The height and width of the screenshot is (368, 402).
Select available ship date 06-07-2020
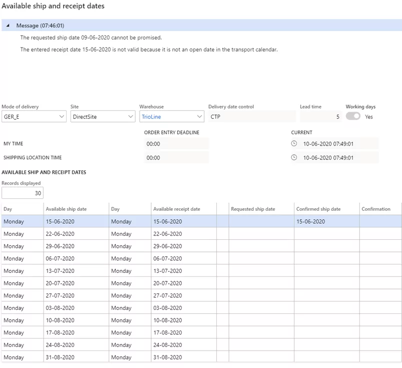pyautogui.click(x=76, y=258)
